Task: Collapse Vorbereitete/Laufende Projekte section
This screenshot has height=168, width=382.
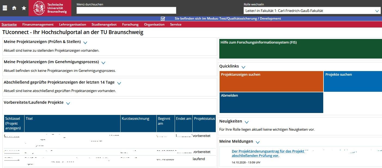Action: [68, 103]
